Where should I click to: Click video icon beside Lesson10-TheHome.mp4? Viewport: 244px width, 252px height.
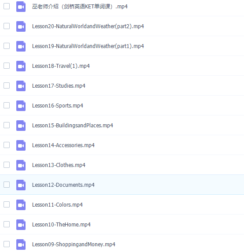tap(21, 225)
